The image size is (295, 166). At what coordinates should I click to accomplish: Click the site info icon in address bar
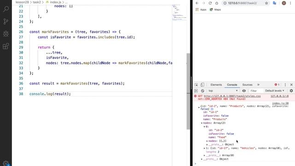[x=225, y=3]
